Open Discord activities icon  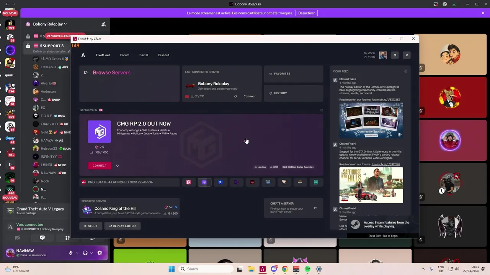point(67,238)
